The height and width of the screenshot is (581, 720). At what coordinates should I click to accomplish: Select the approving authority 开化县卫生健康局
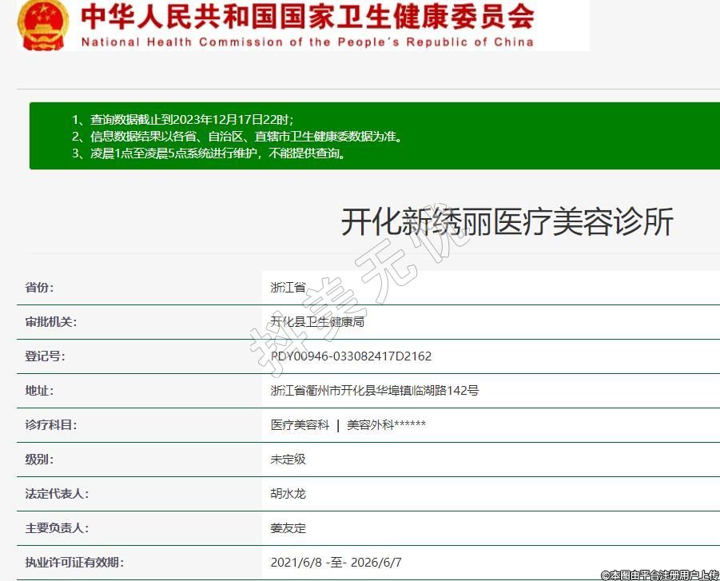point(317,322)
